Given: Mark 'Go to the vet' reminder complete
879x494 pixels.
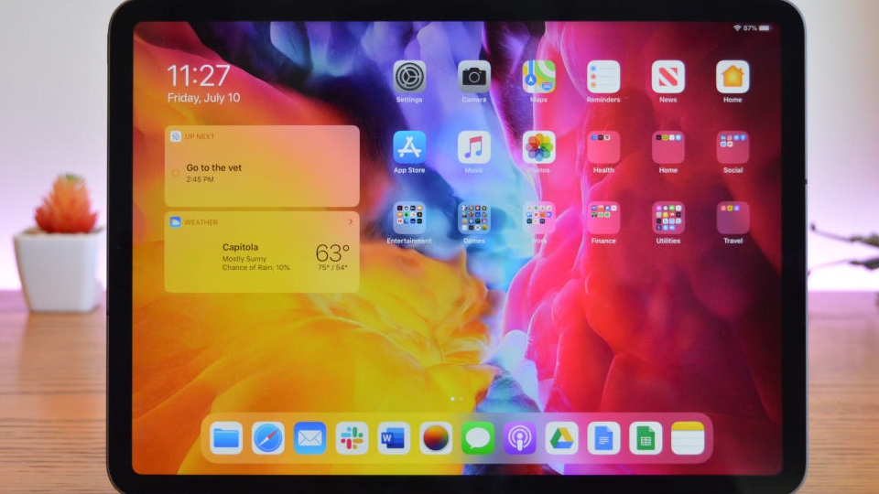Looking at the screenshot, I should [176, 173].
